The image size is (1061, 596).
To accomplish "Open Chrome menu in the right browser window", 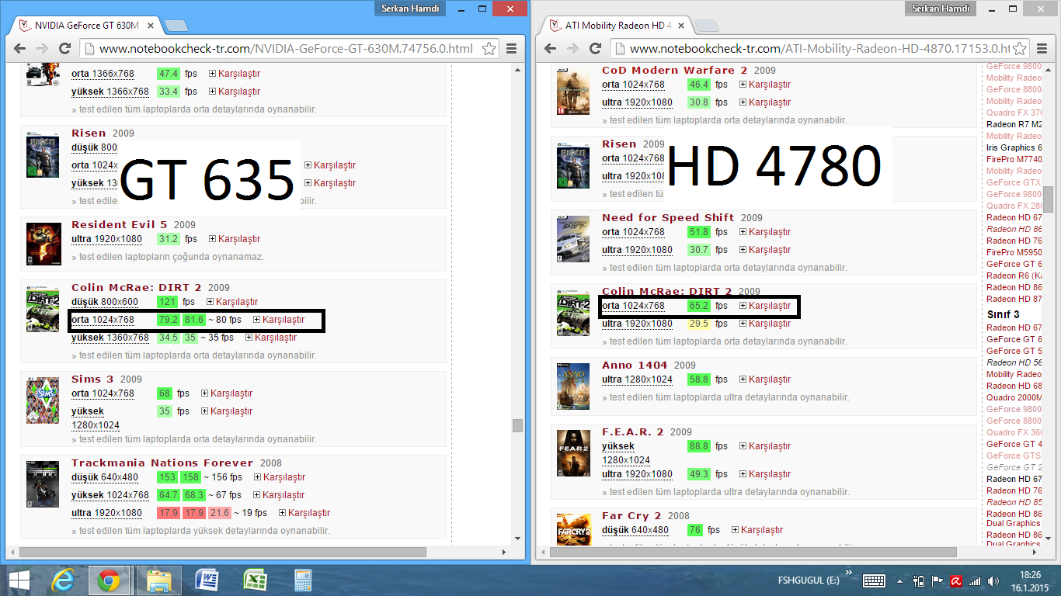I will coord(1041,48).
